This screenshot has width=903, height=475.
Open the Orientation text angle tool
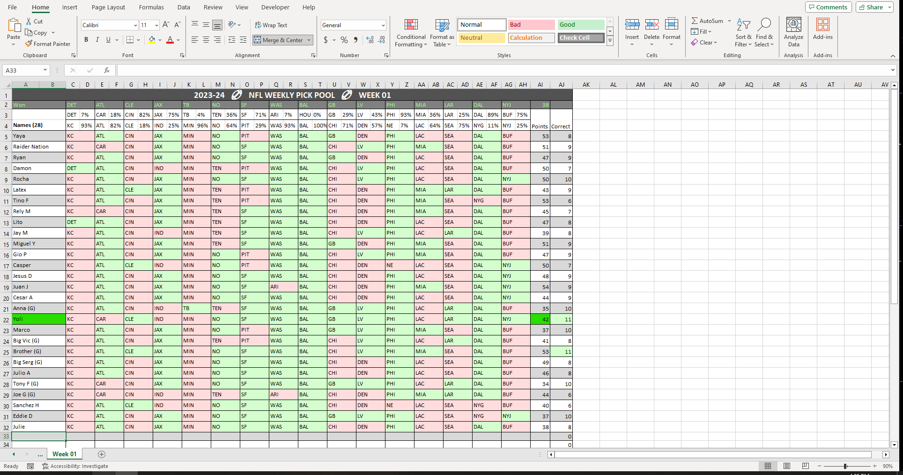tap(232, 25)
